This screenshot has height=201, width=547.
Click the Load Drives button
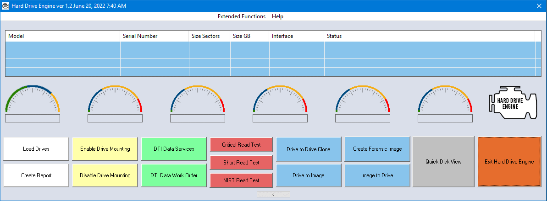(36, 149)
